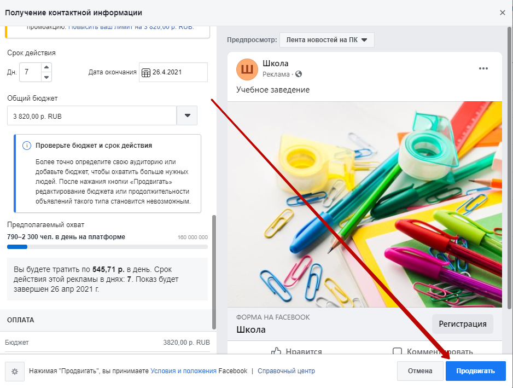The height and width of the screenshot is (388, 513).
Task: Click the Предполагаемый охват heading
Action: 46,225
